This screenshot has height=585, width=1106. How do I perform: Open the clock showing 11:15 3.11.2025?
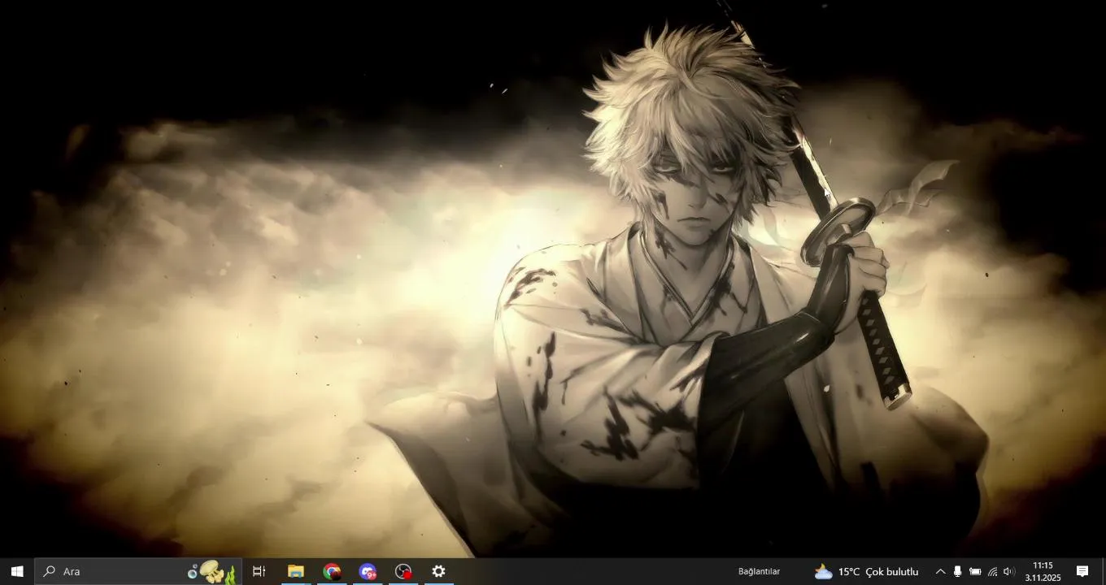[x=1043, y=571]
